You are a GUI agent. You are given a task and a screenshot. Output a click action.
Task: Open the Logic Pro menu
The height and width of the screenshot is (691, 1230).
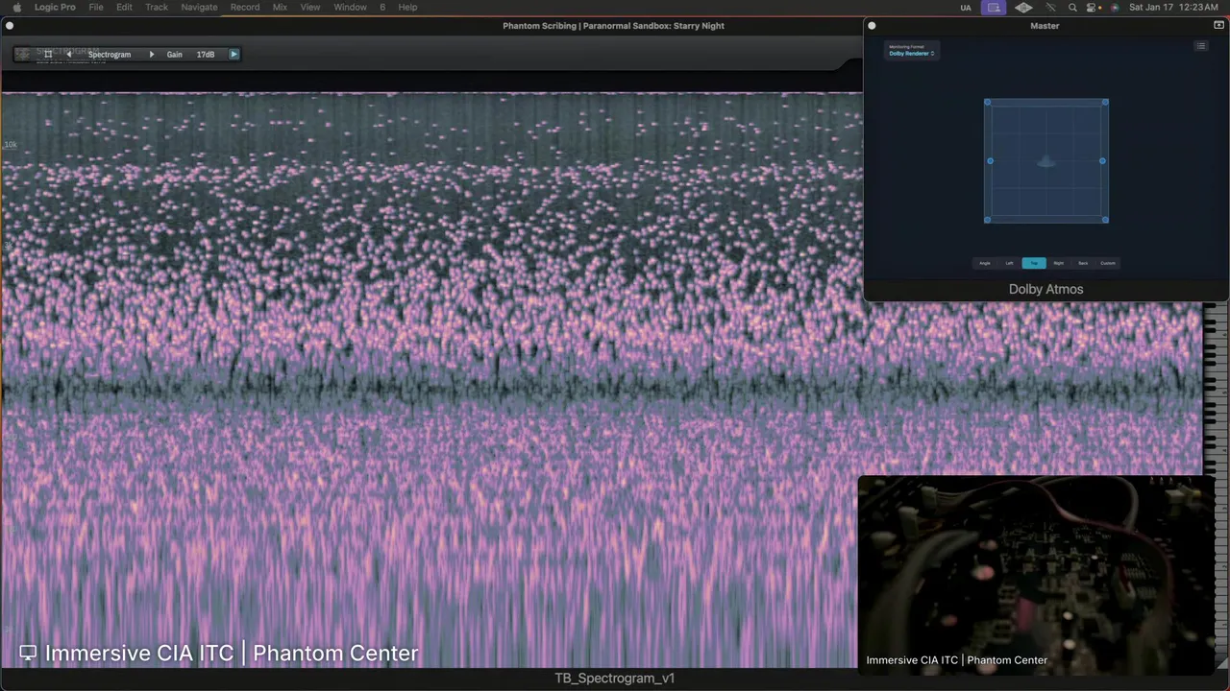tap(55, 7)
